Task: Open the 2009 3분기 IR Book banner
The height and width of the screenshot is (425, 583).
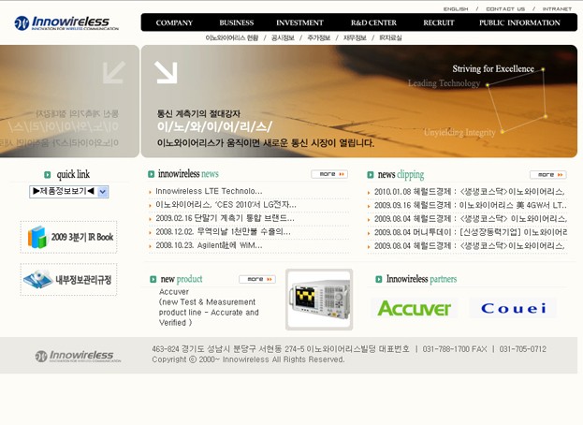Action: (69, 237)
